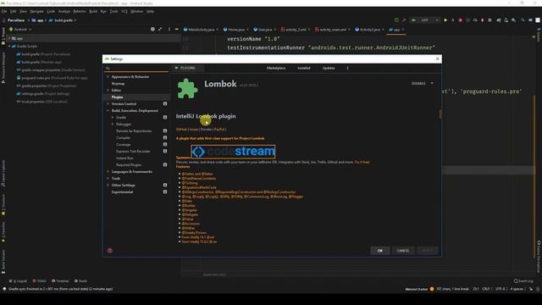The width and height of the screenshot is (542, 305).
Task: Click the Cancel button in Settings
Action: tap(403, 251)
